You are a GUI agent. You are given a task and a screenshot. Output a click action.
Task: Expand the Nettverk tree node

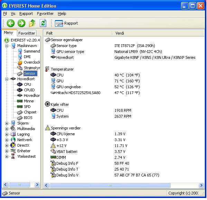point(7,140)
